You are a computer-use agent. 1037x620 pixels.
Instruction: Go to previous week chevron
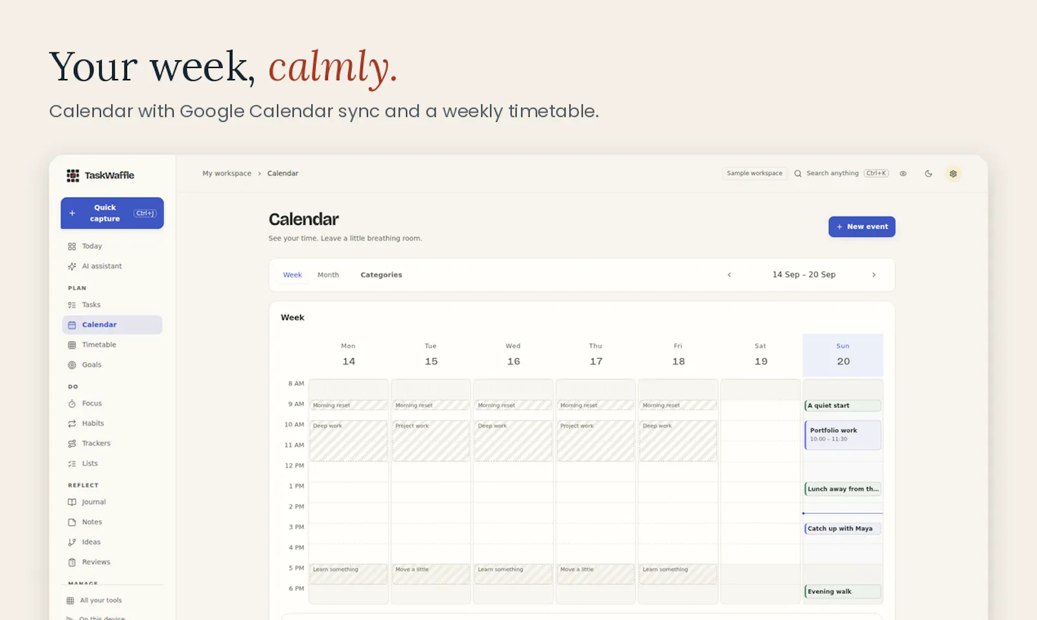coord(729,275)
